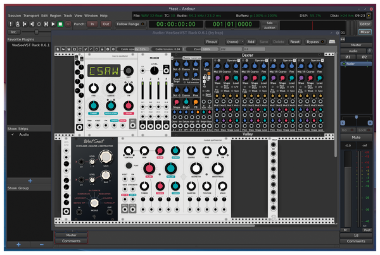The width and height of the screenshot is (380, 255).
Task: Click the revert patch icon in rack toolbar
Action: pos(80,49)
